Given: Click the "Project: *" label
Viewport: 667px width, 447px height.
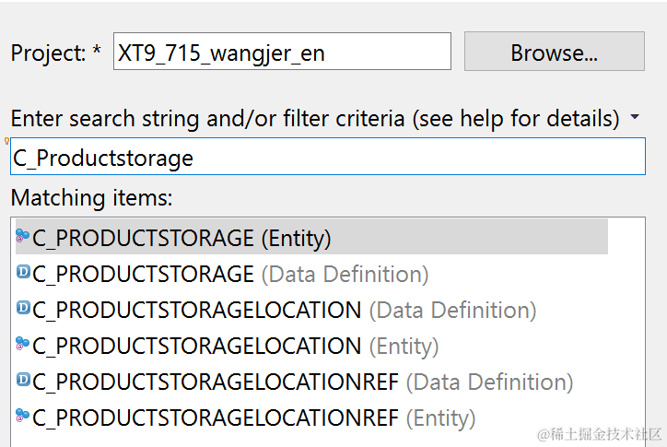Looking at the screenshot, I should pyautogui.click(x=55, y=53).
